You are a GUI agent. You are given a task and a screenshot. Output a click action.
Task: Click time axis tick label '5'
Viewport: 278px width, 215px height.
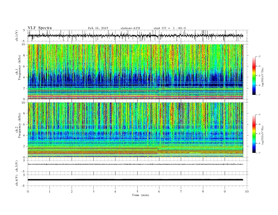tap(137, 191)
